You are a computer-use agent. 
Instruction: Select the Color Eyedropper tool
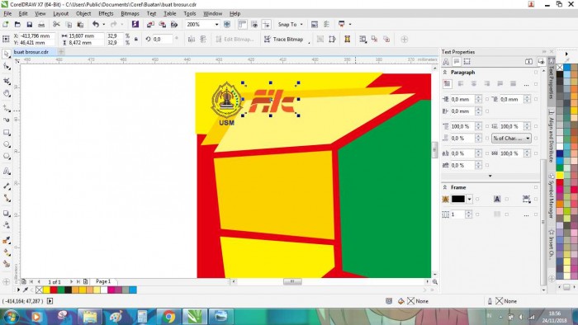(x=7, y=240)
